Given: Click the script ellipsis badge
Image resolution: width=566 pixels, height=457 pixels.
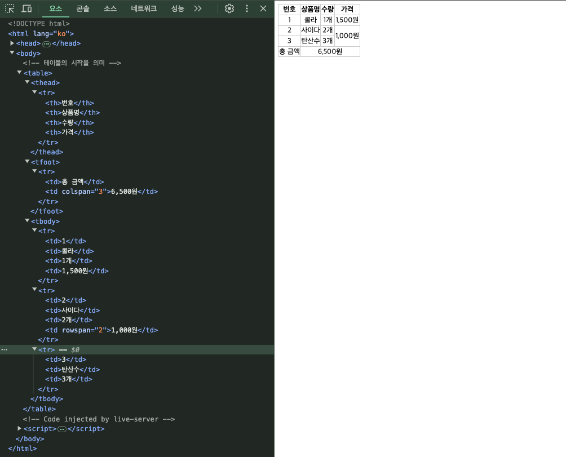Looking at the screenshot, I should point(62,429).
